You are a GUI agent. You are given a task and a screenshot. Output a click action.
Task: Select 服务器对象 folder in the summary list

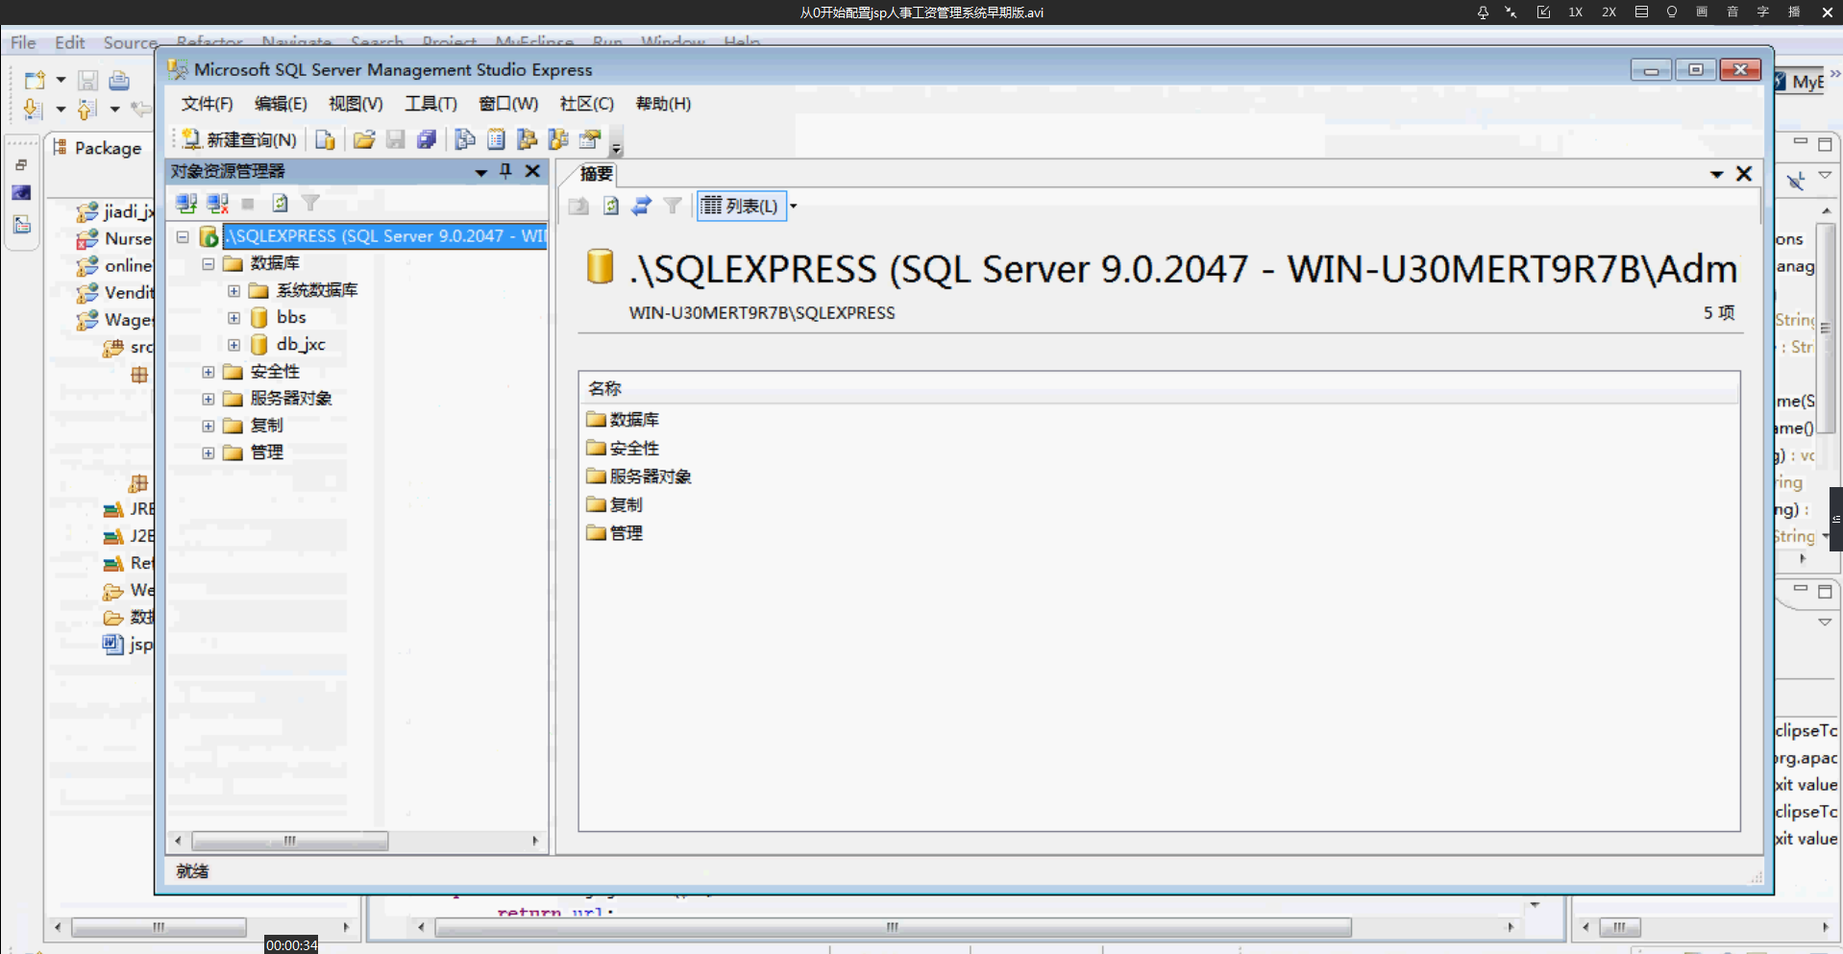click(639, 477)
